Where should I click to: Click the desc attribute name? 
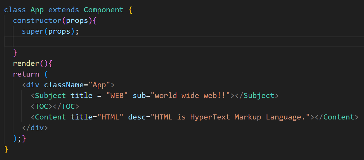[137, 117]
